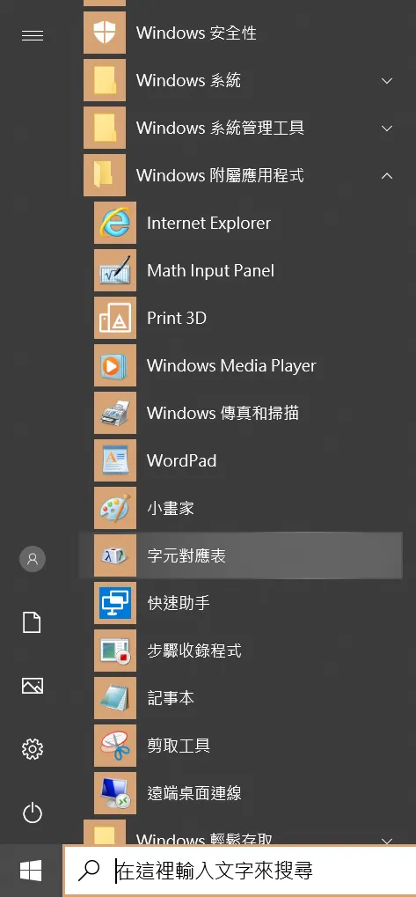Start Windows Media Player icon
This screenshot has height=897, width=416.
(115, 365)
